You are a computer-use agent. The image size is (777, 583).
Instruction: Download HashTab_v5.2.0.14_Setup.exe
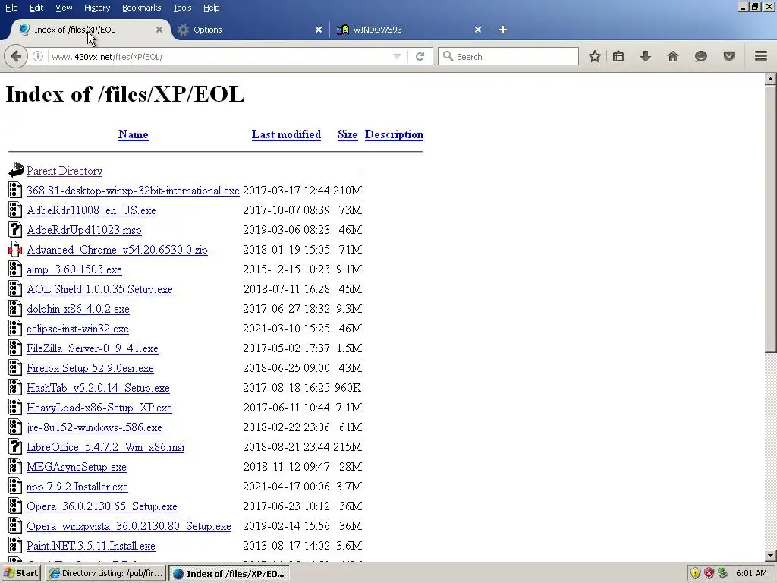(98, 388)
